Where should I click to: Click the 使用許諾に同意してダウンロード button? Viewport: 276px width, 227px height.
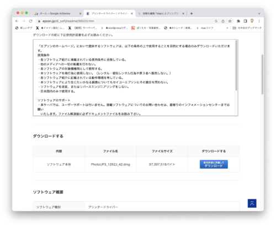(214, 164)
